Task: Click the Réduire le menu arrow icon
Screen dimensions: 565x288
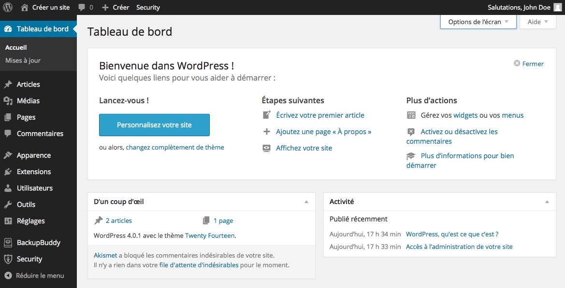Action: 8,276
